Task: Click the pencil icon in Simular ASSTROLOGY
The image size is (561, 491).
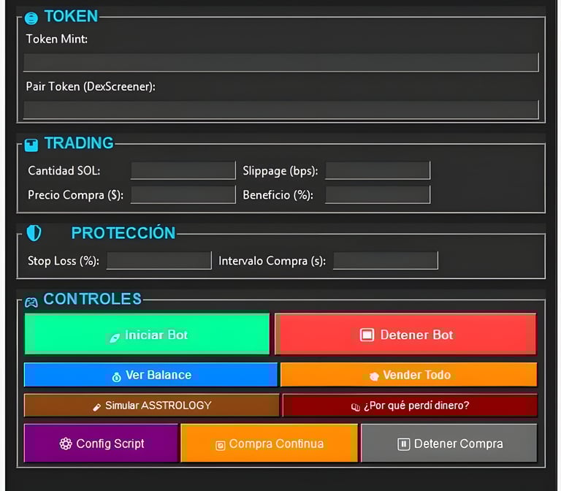Action: click(x=96, y=407)
